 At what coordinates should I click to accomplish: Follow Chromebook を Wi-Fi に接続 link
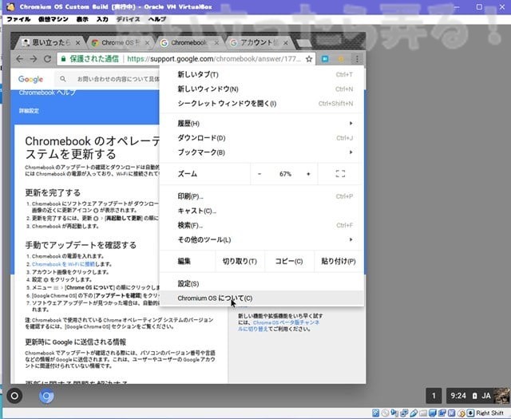[63, 264]
